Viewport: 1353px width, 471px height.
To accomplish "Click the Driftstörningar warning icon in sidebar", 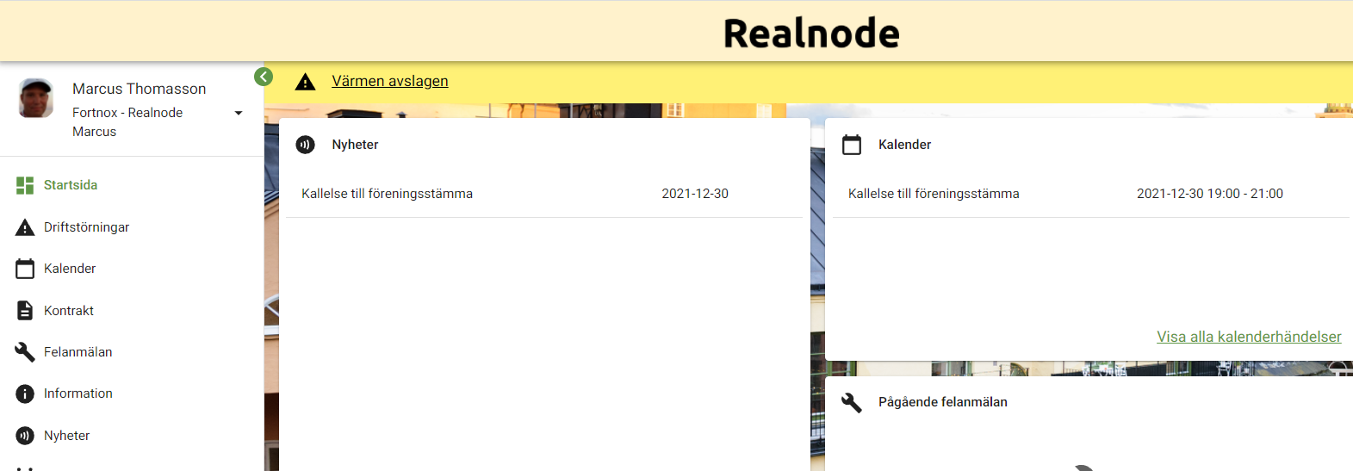I will pyautogui.click(x=25, y=227).
